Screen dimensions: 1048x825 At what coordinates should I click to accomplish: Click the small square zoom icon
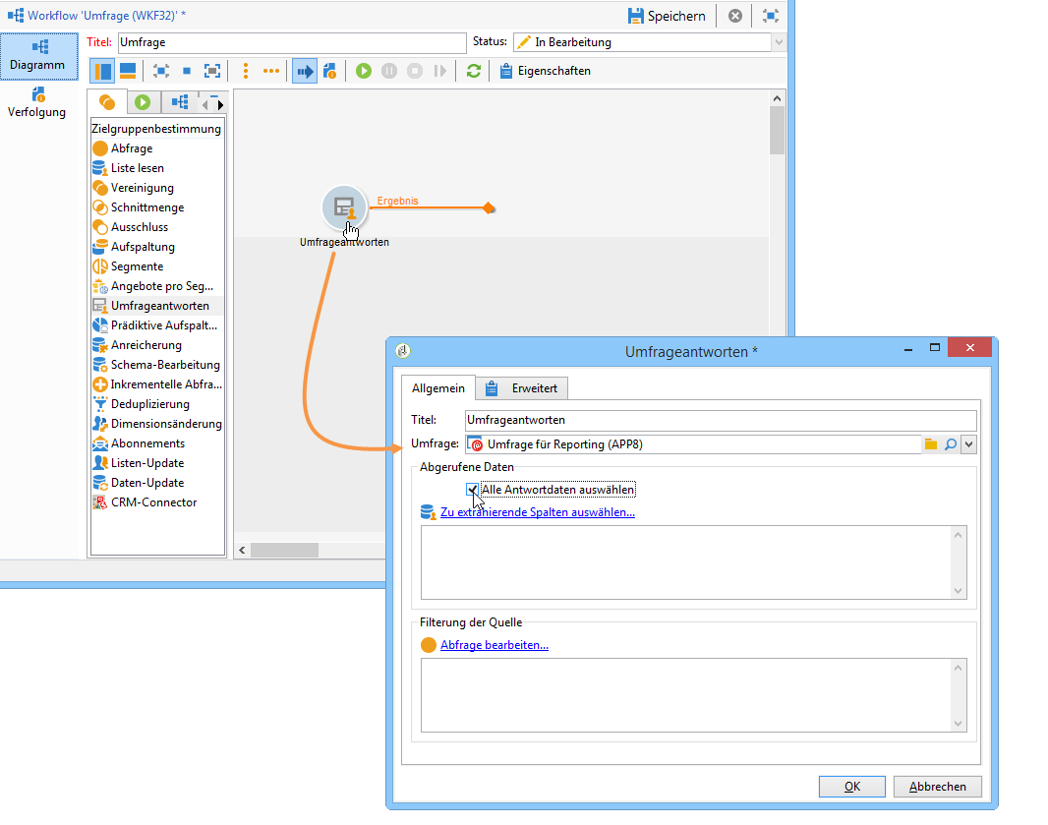click(x=187, y=71)
